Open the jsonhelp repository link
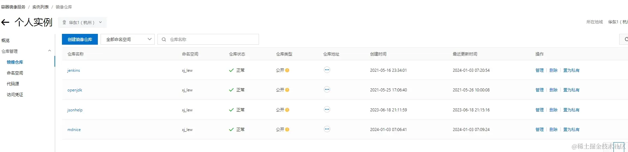The image size is (628, 152). tap(75, 110)
